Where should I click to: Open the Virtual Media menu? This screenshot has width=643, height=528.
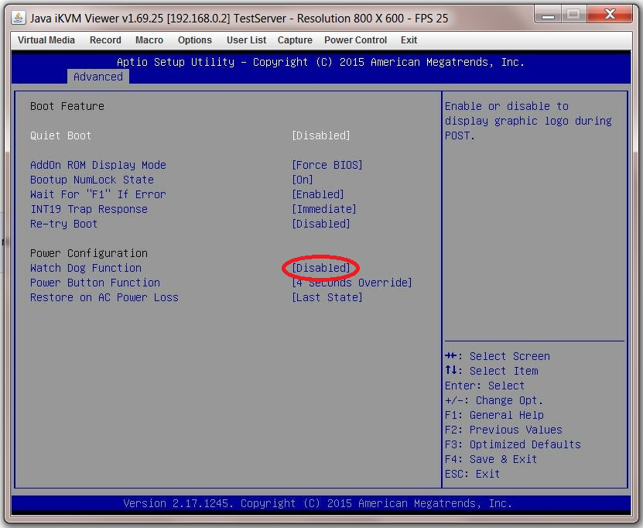(x=46, y=40)
